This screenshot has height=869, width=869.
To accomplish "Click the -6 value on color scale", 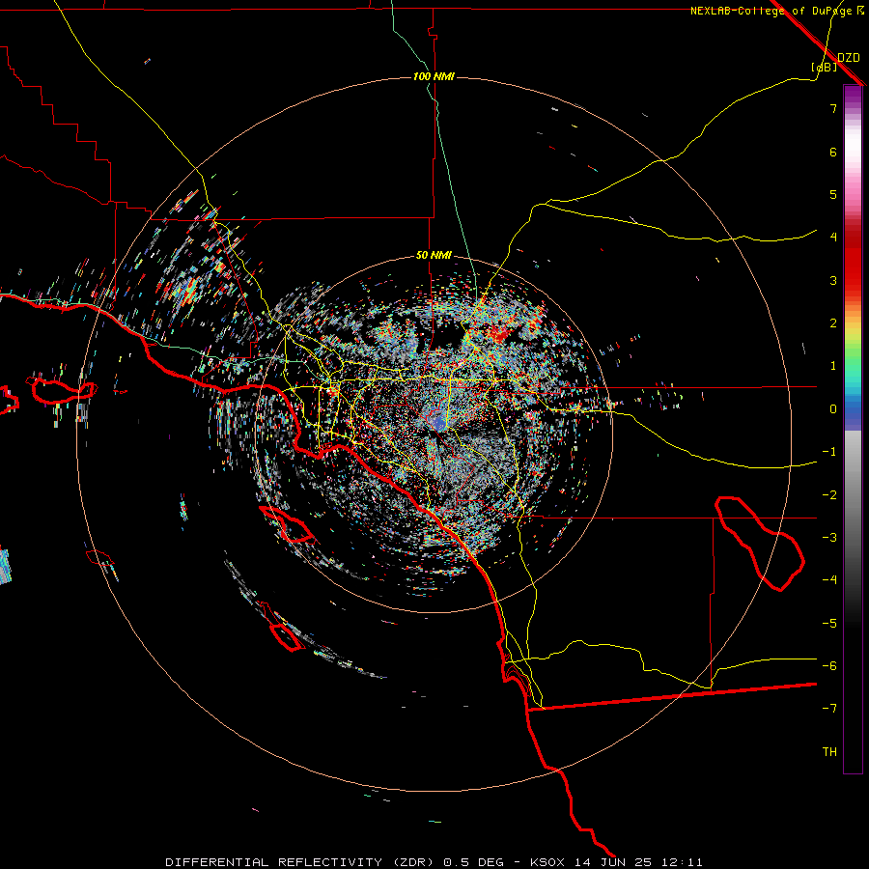I will (x=829, y=666).
